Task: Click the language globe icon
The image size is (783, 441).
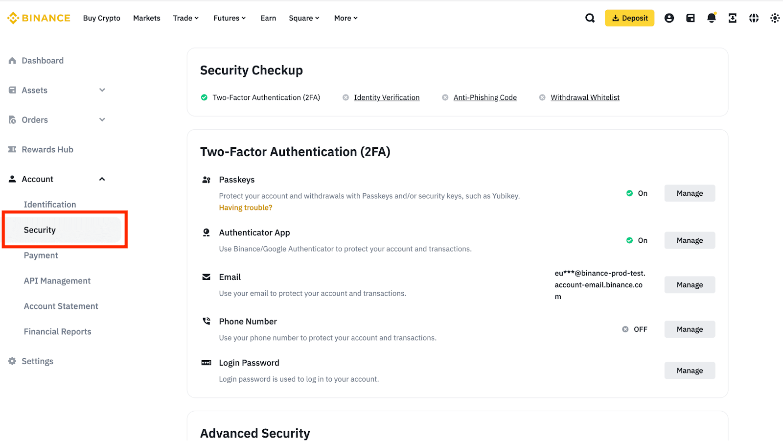Action: pos(754,18)
